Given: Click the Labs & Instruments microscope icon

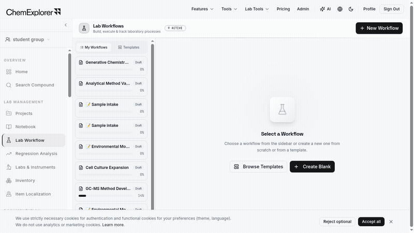Looking at the screenshot, I should coord(9,167).
